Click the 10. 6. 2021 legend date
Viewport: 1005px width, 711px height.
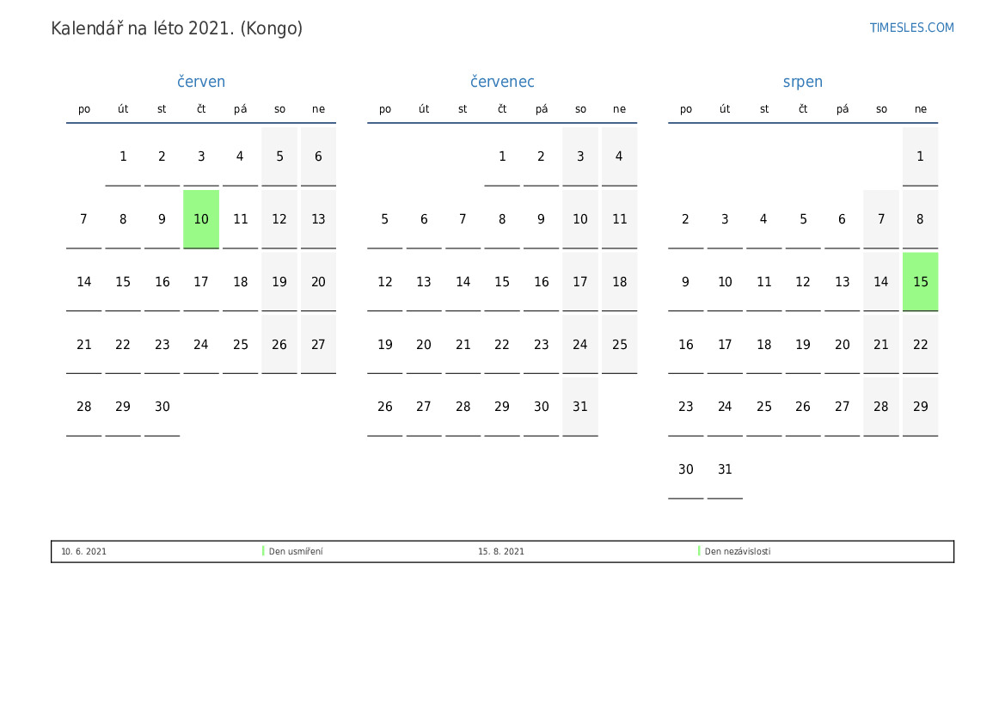pyautogui.click(x=83, y=552)
